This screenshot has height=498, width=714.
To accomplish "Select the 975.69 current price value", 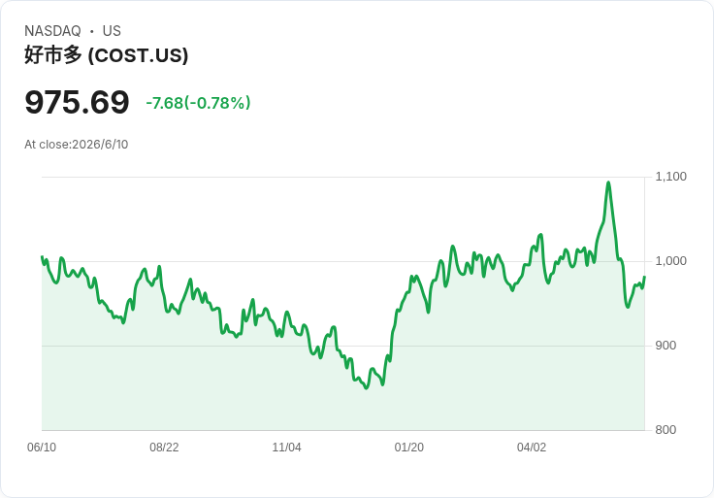I will click(77, 102).
